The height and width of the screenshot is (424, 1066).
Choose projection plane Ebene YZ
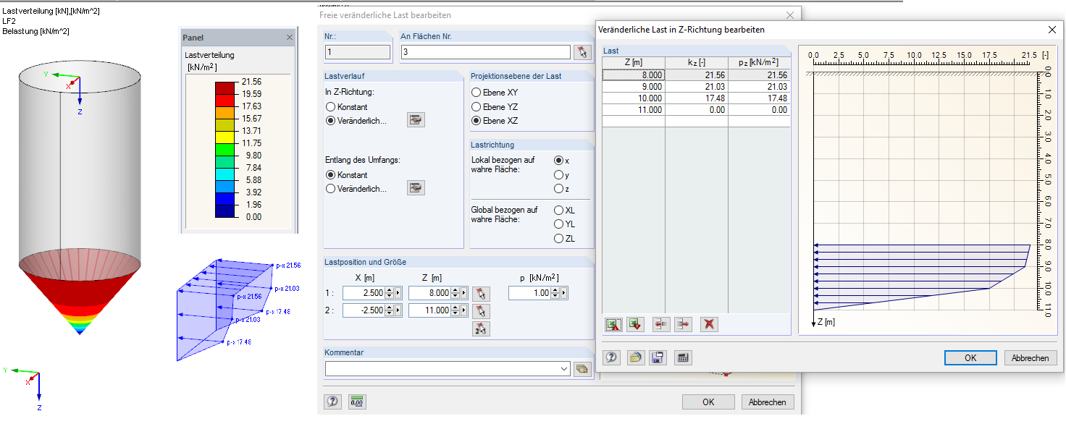(477, 107)
